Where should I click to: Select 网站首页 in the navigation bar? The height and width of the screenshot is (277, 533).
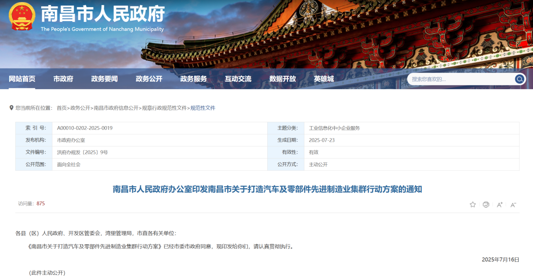(x=22, y=79)
